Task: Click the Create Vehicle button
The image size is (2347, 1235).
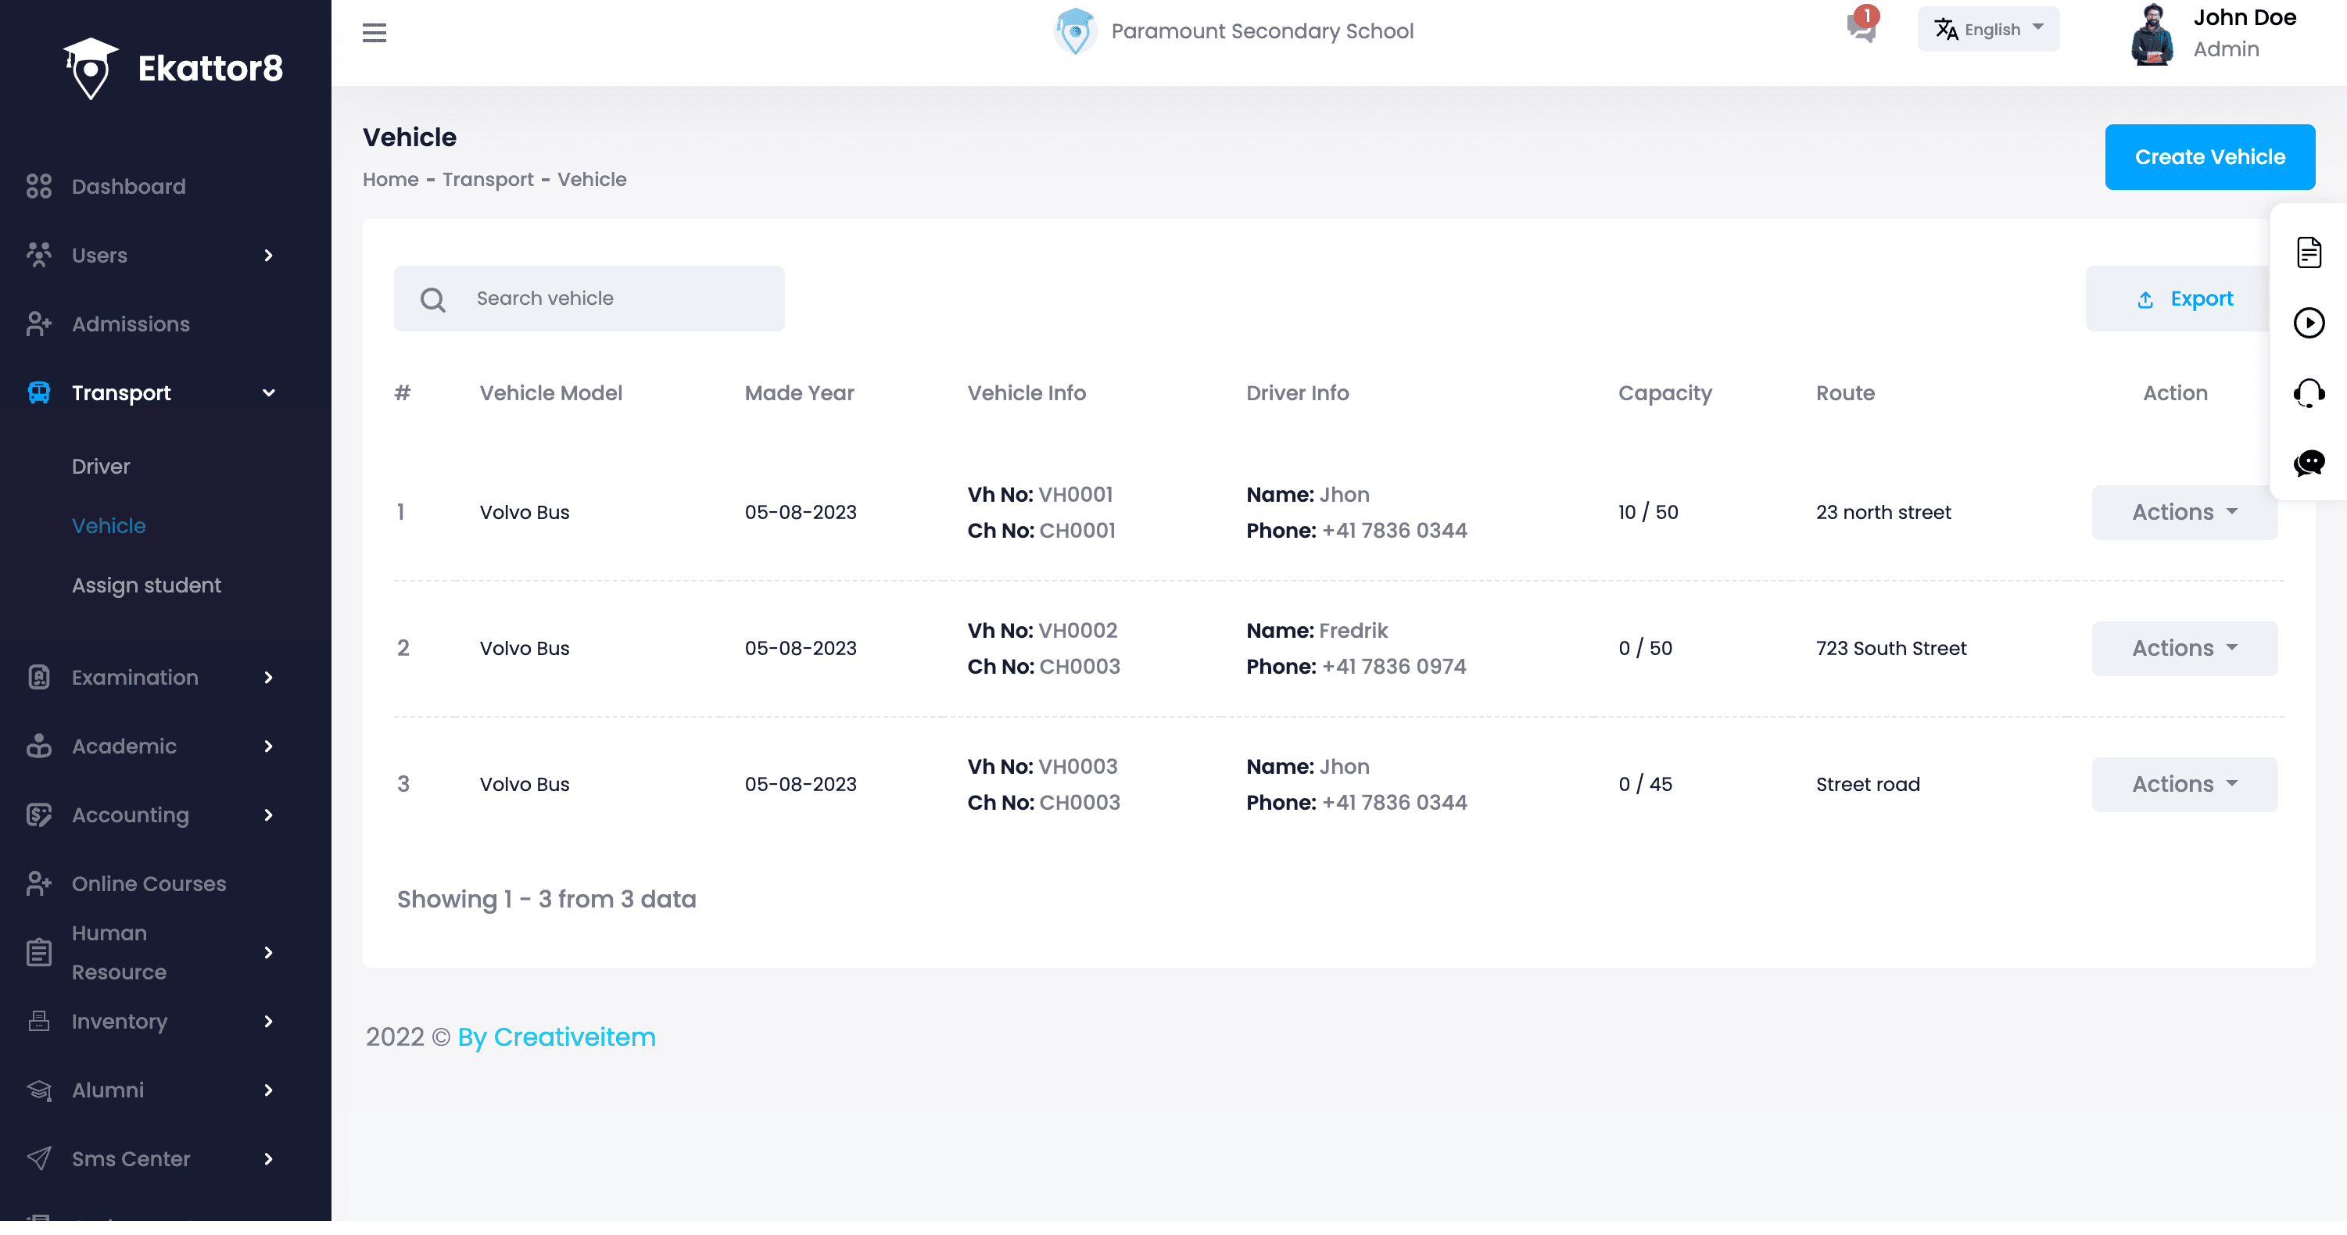Action: tap(2209, 156)
